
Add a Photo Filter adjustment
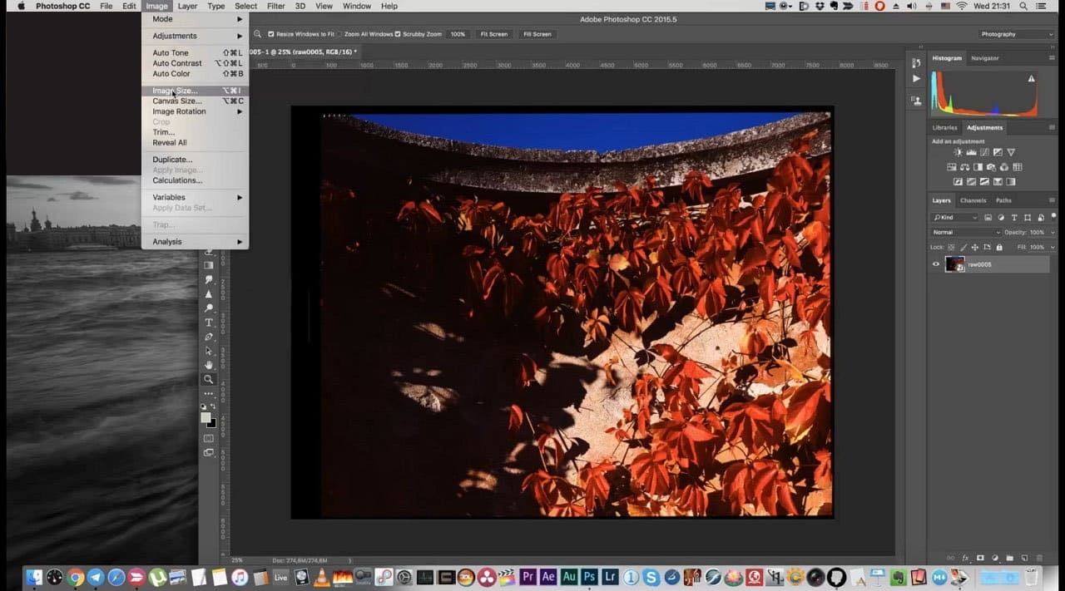[991, 167]
